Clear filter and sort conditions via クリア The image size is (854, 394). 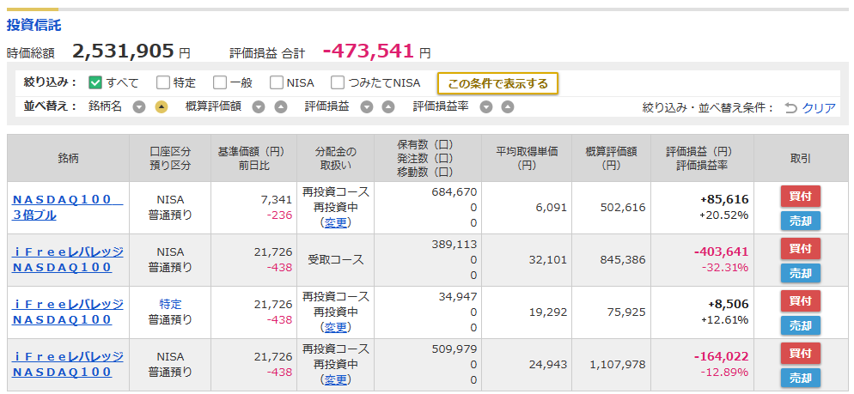point(819,108)
